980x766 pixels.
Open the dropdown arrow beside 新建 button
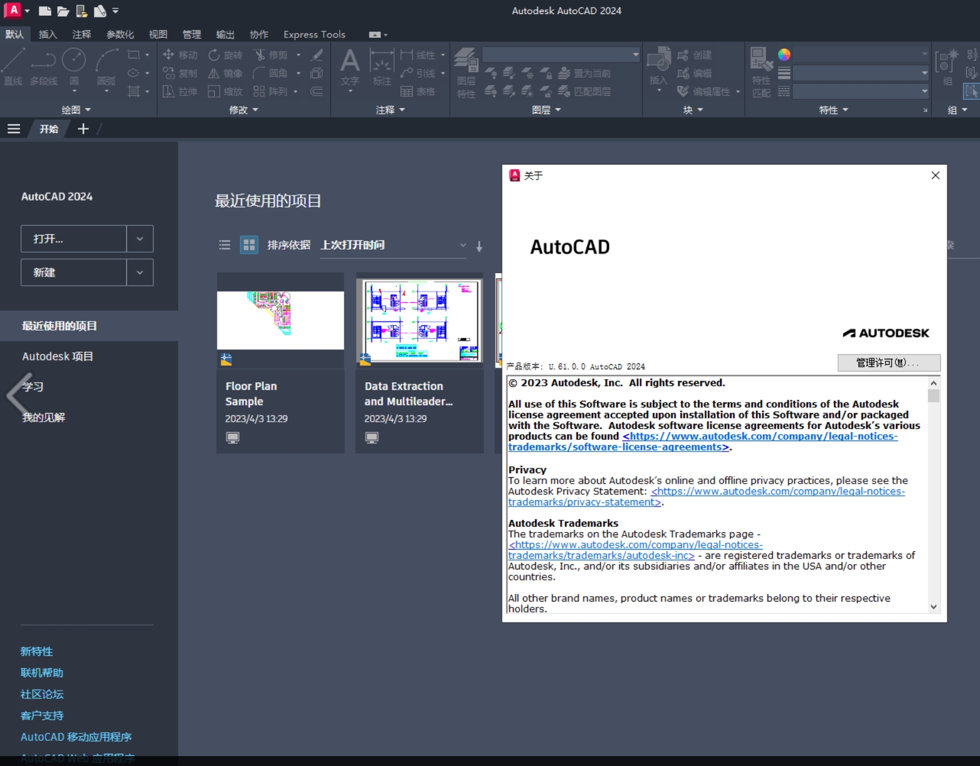pyautogui.click(x=140, y=272)
